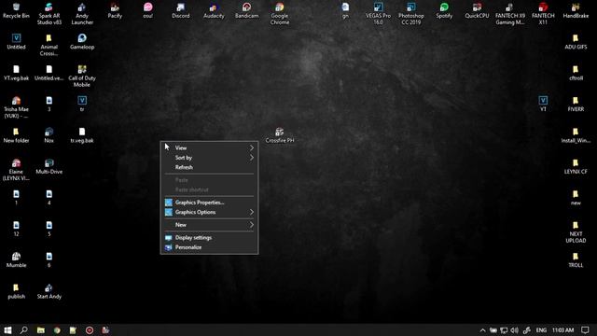
Task: Open the Windows Start menu
Action: (7, 329)
